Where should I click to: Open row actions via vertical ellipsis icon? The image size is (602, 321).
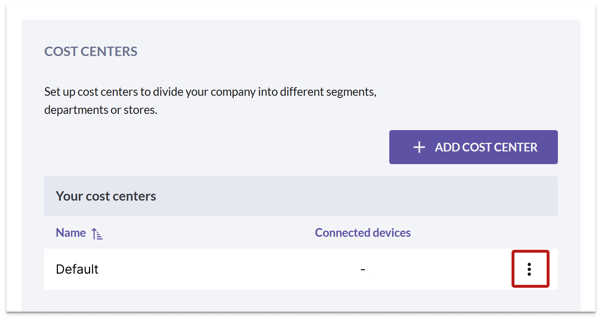click(x=529, y=269)
